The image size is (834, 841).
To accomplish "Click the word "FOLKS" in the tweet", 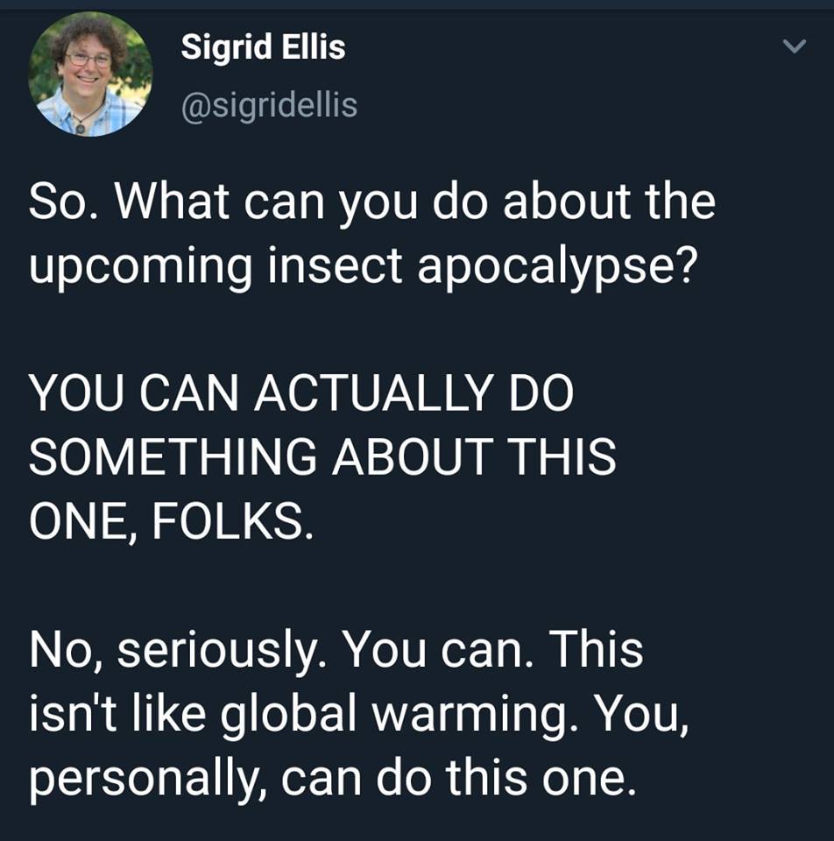I will coord(230,523).
